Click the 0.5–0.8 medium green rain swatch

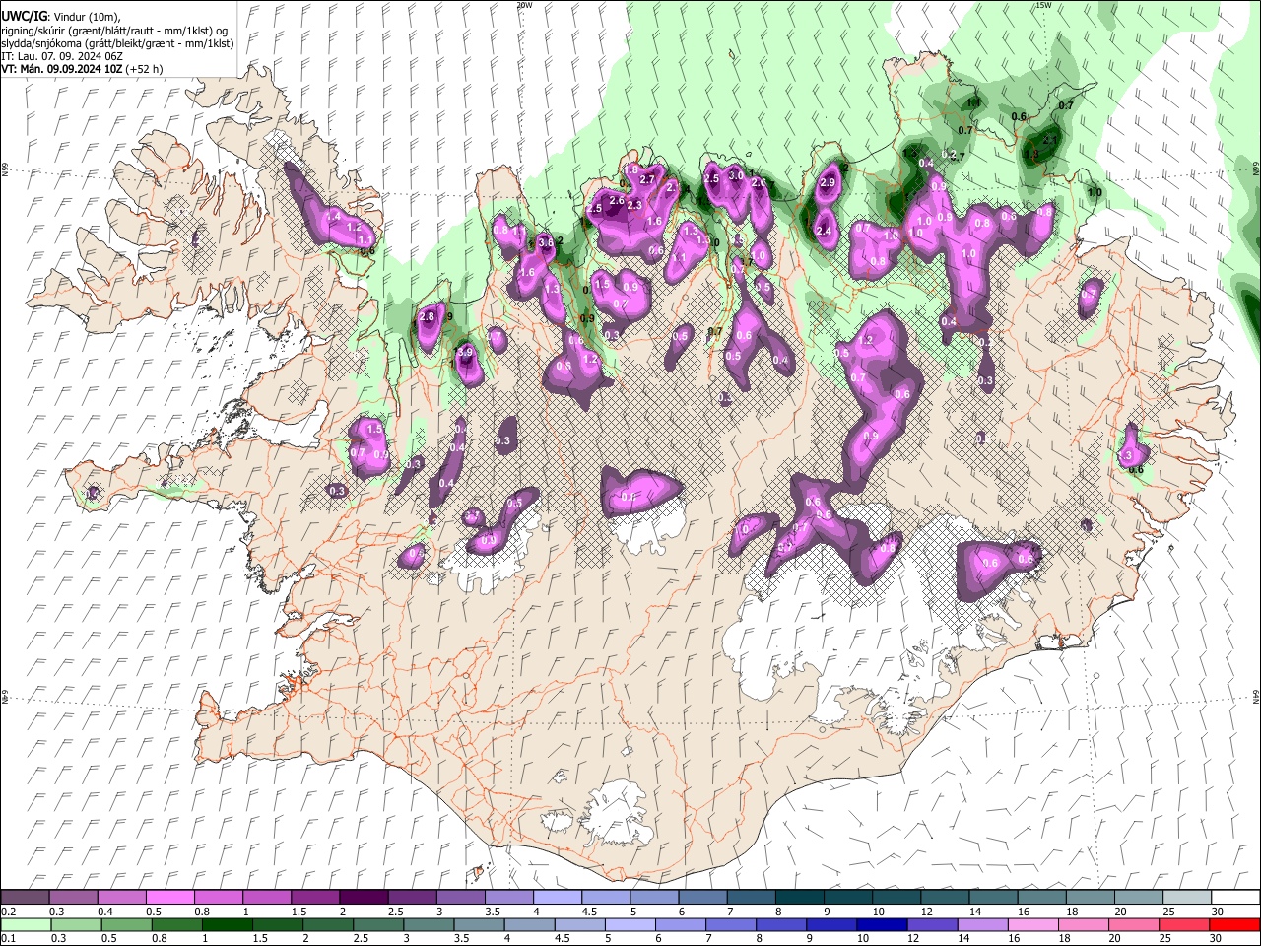point(126,924)
